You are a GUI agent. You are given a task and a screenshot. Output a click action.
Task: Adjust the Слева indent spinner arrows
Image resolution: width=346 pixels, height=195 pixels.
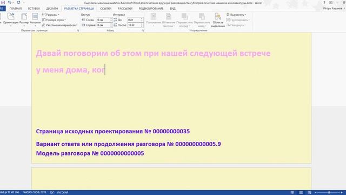(x=111, y=20)
